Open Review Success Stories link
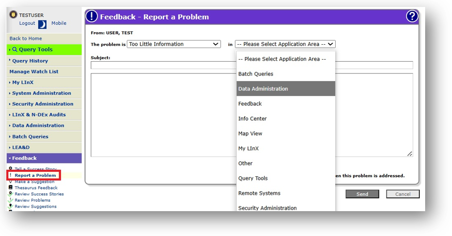 [x=39, y=194]
